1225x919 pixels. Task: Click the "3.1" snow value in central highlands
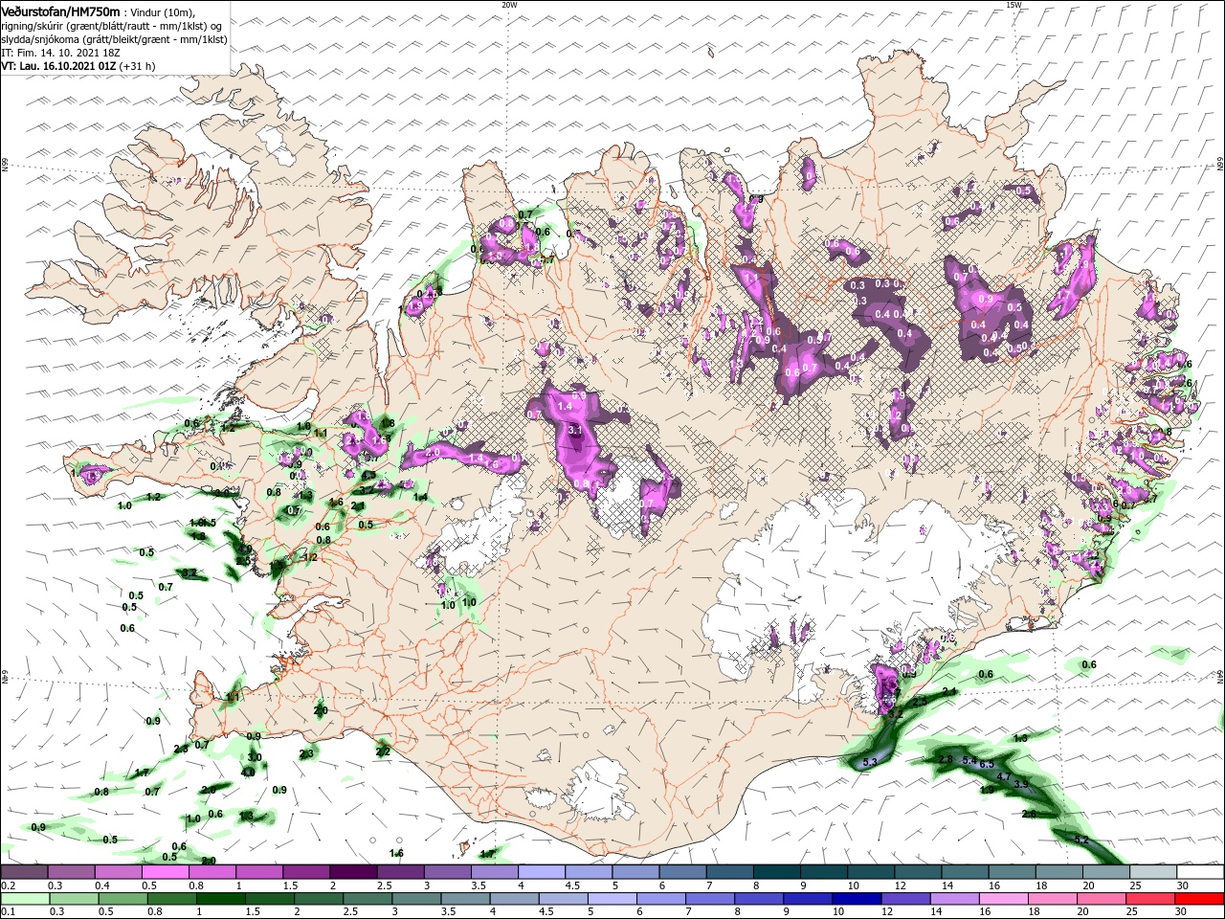pos(575,431)
